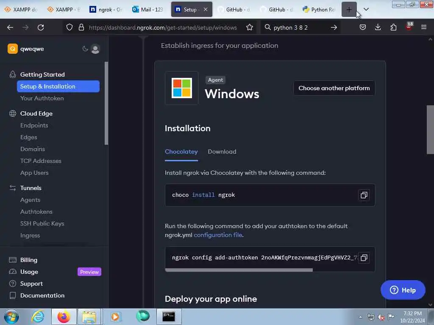Image resolution: width=434 pixels, height=325 pixels.
Task: Open App Users in the sidebar
Action: pyautogui.click(x=34, y=173)
